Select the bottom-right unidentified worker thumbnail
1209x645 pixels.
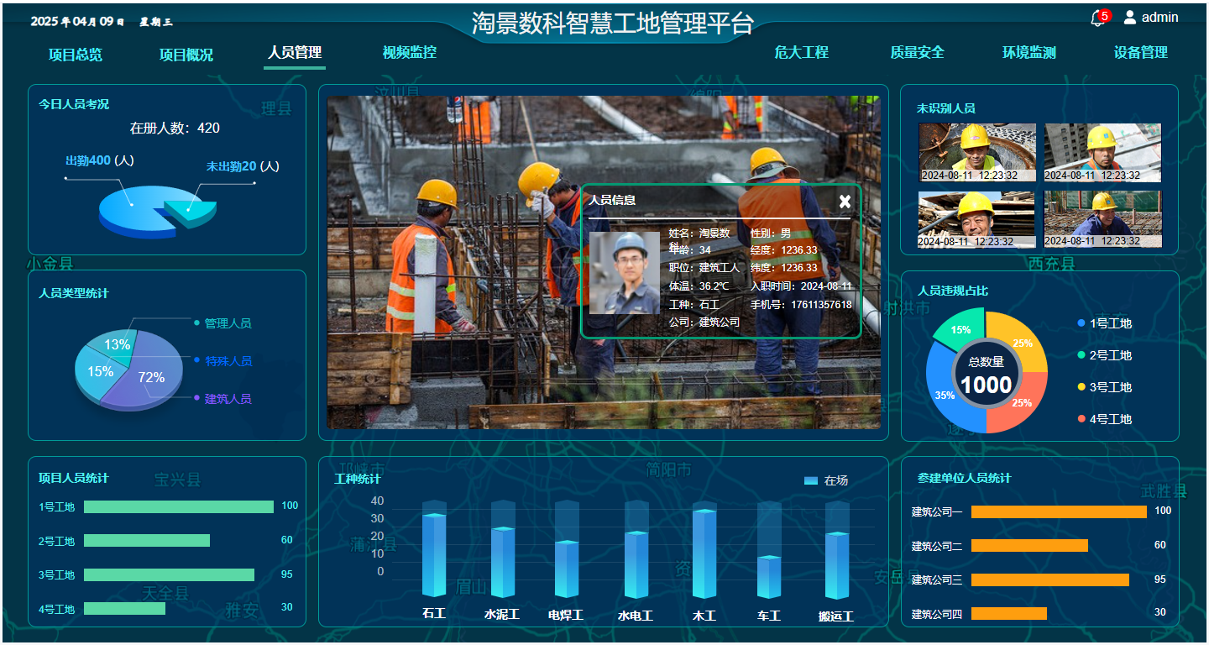coord(1102,219)
